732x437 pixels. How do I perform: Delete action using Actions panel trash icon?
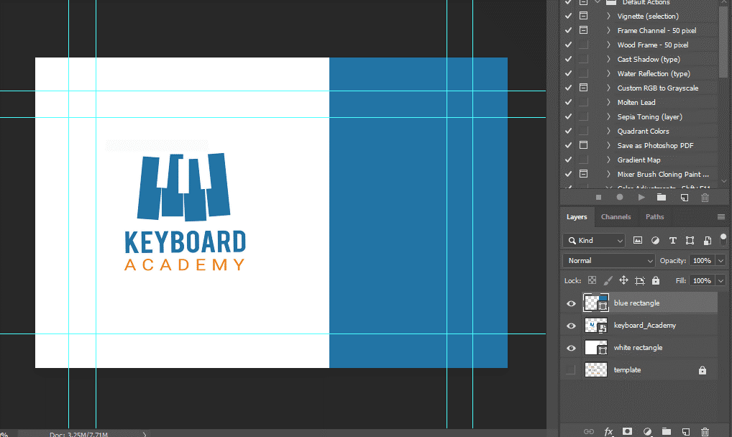click(x=705, y=197)
